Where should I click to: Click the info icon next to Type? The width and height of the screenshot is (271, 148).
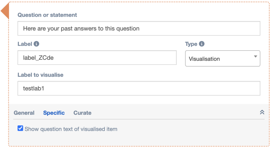202,44
